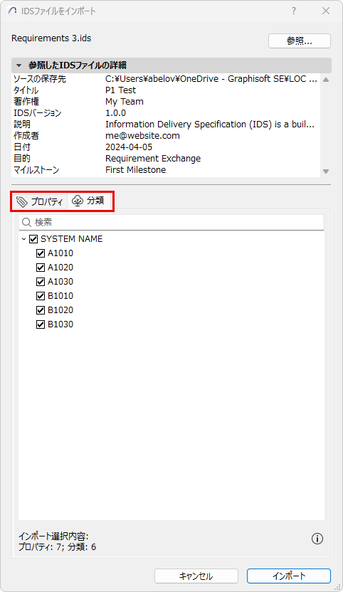
Task: Uncheck the B1010 checkbox
Action: (x=41, y=296)
